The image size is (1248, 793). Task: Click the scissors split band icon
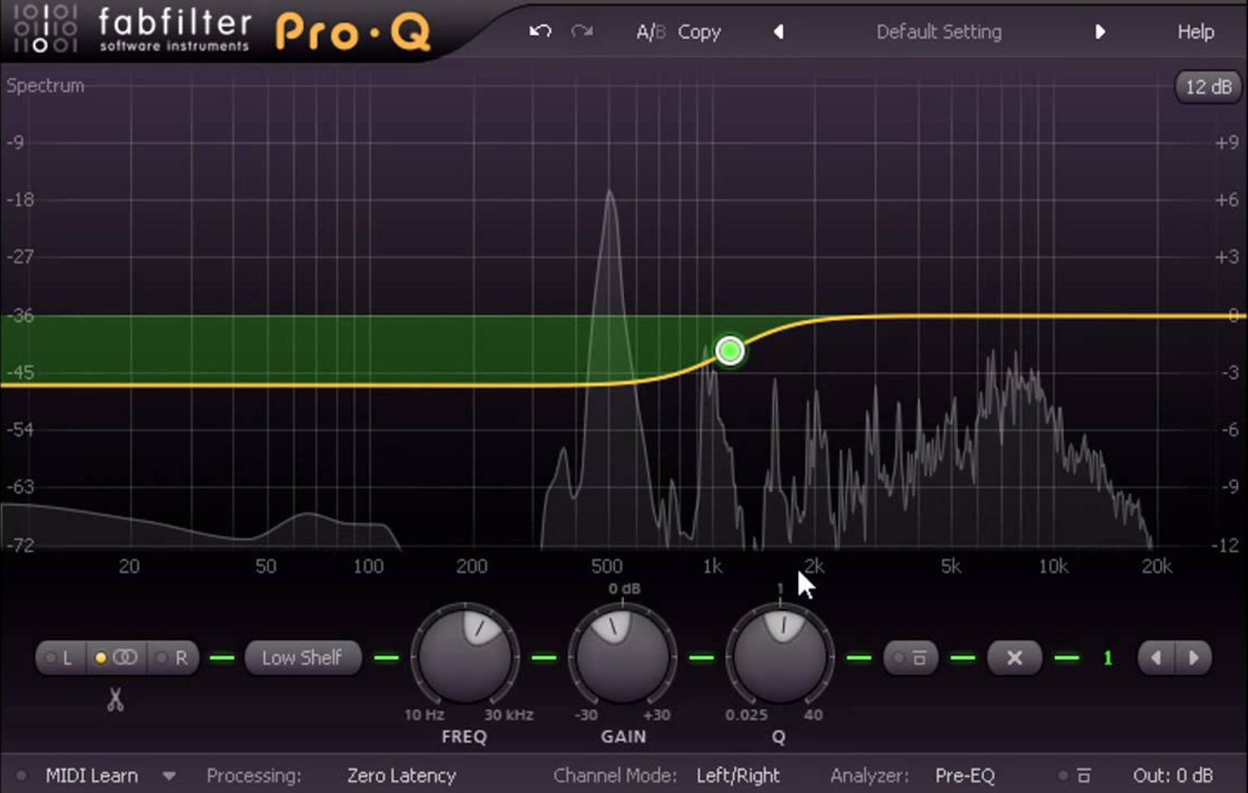click(115, 699)
